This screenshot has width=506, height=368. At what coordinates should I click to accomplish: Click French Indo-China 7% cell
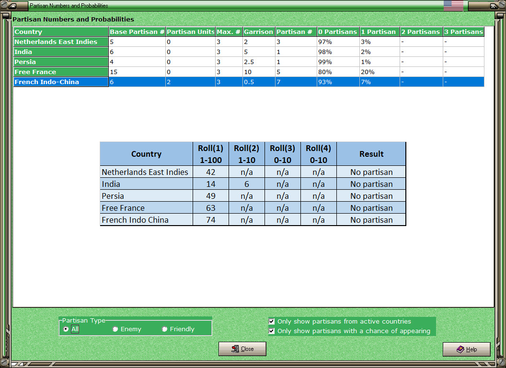coord(380,82)
